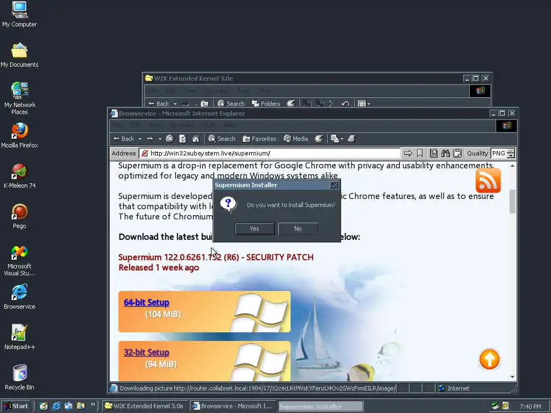This screenshot has height=413, width=551.
Task: Click the Start button
Action: 17,406
